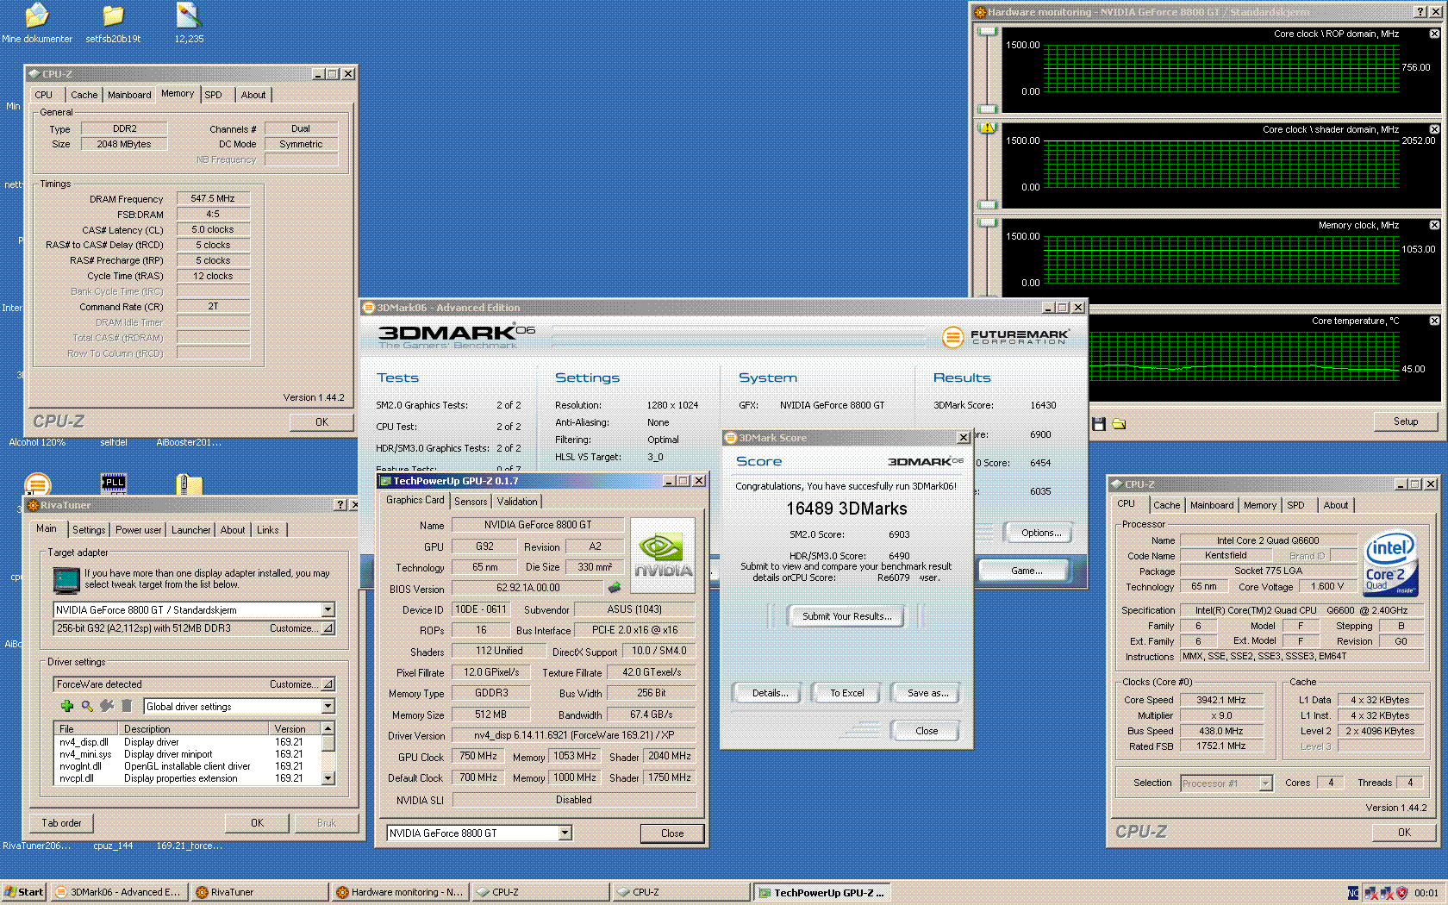Open Power user tab in RivaTuner
The width and height of the screenshot is (1448, 905).
click(x=138, y=530)
